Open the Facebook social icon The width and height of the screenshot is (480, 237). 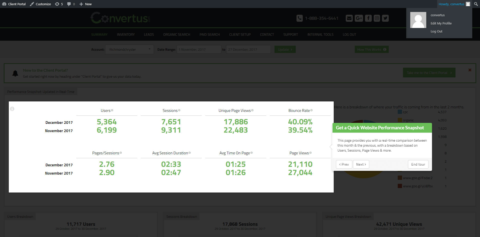(x=368, y=18)
